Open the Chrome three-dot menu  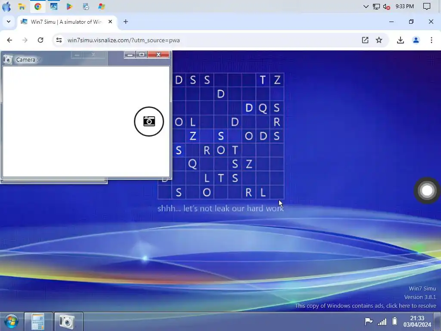tap(432, 40)
